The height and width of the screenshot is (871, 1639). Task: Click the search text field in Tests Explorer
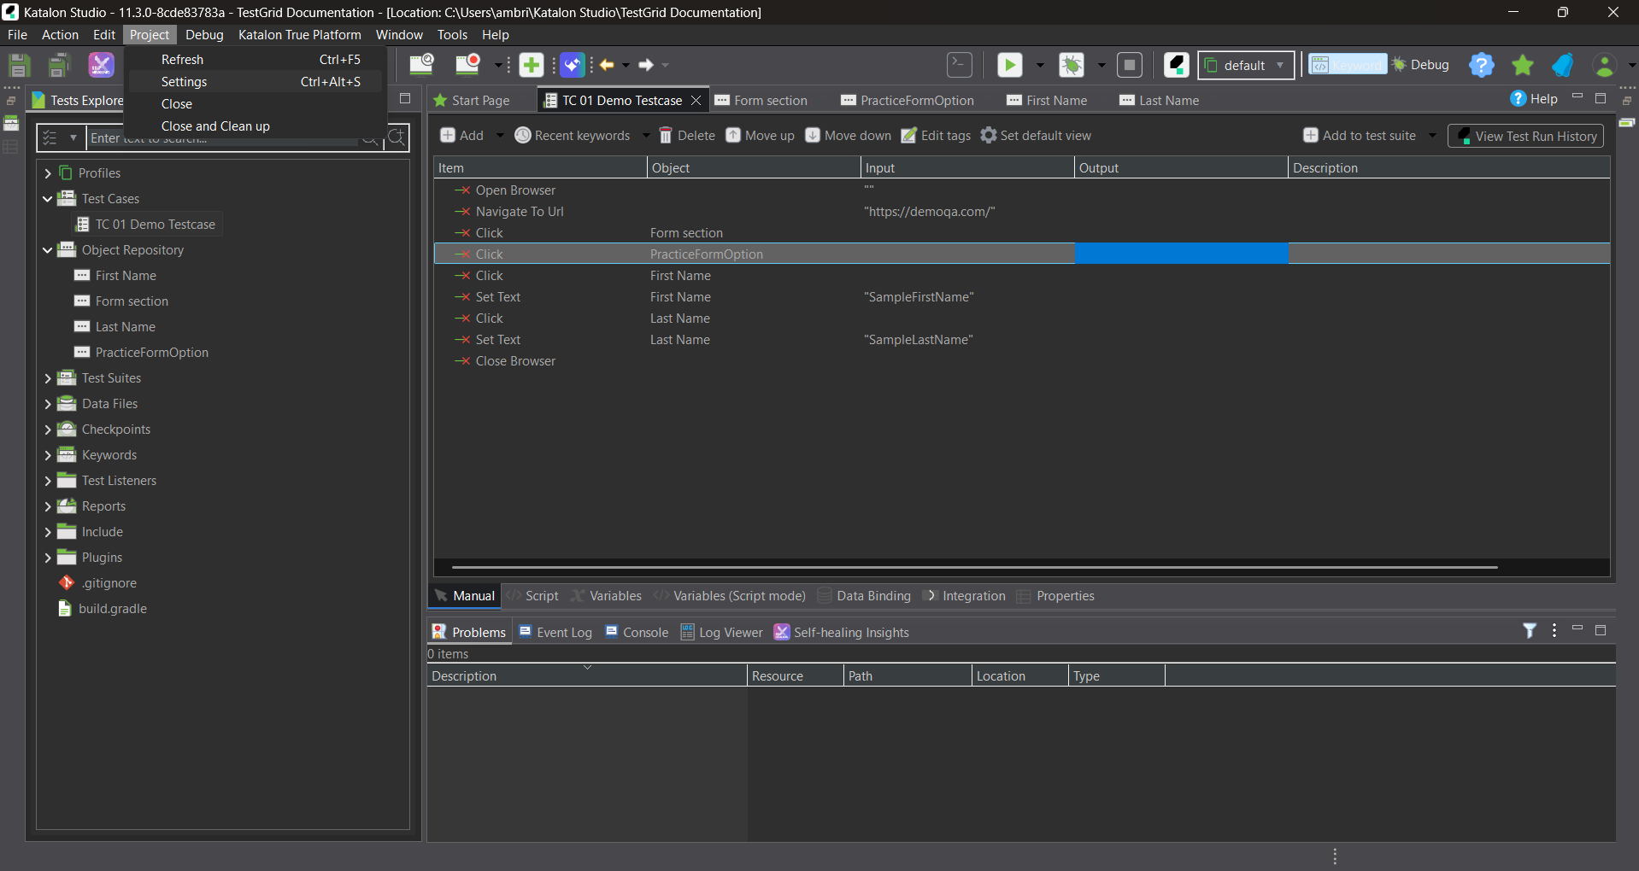coord(224,137)
